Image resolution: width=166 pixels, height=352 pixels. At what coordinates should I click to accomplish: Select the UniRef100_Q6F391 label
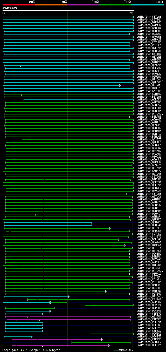(149, 182)
